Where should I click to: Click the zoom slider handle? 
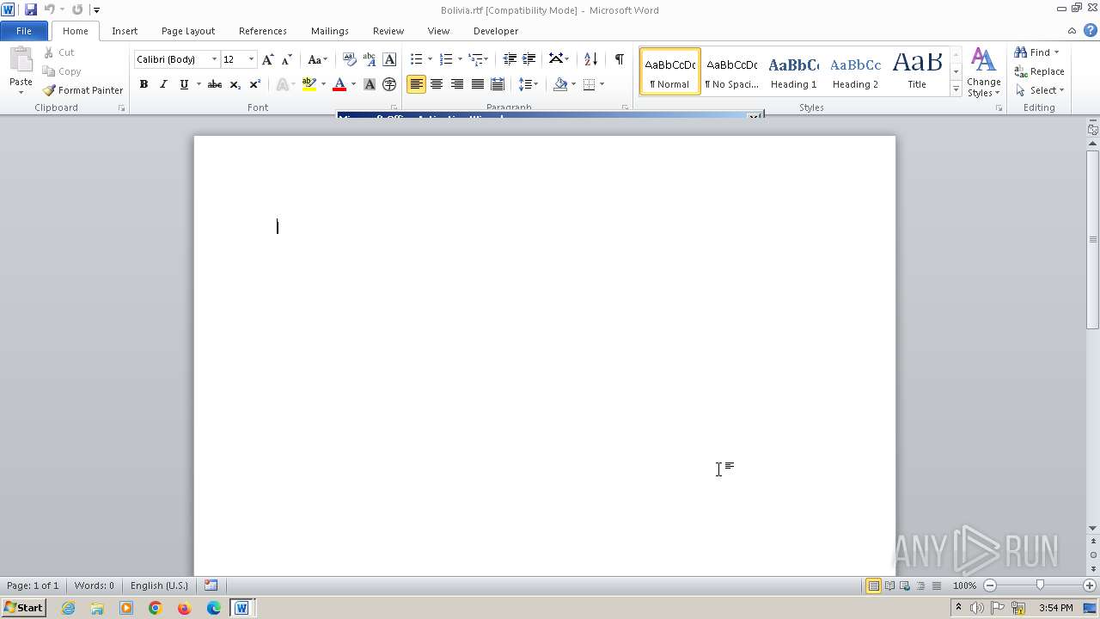tap(1040, 585)
